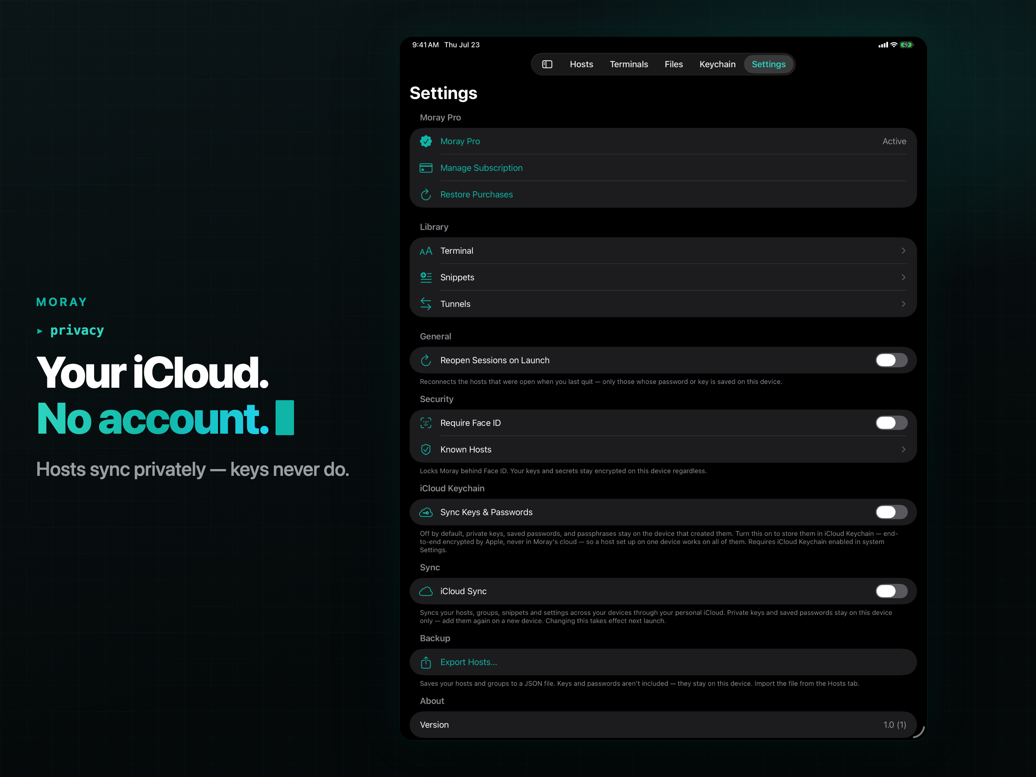Click the Reopen Sessions circular arrow icon
The height and width of the screenshot is (777, 1036).
tap(426, 360)
